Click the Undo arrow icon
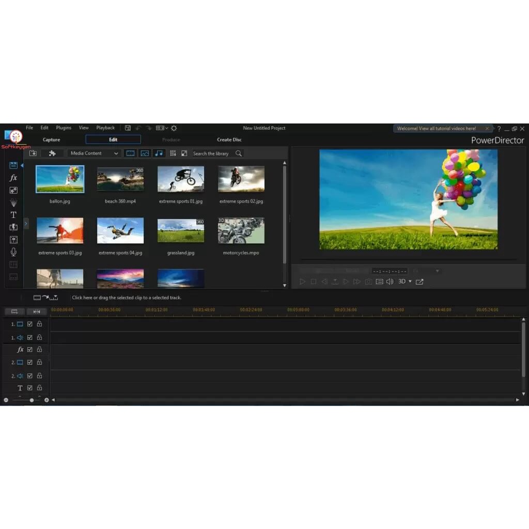The image size is (529, 529). coord(138,128)
